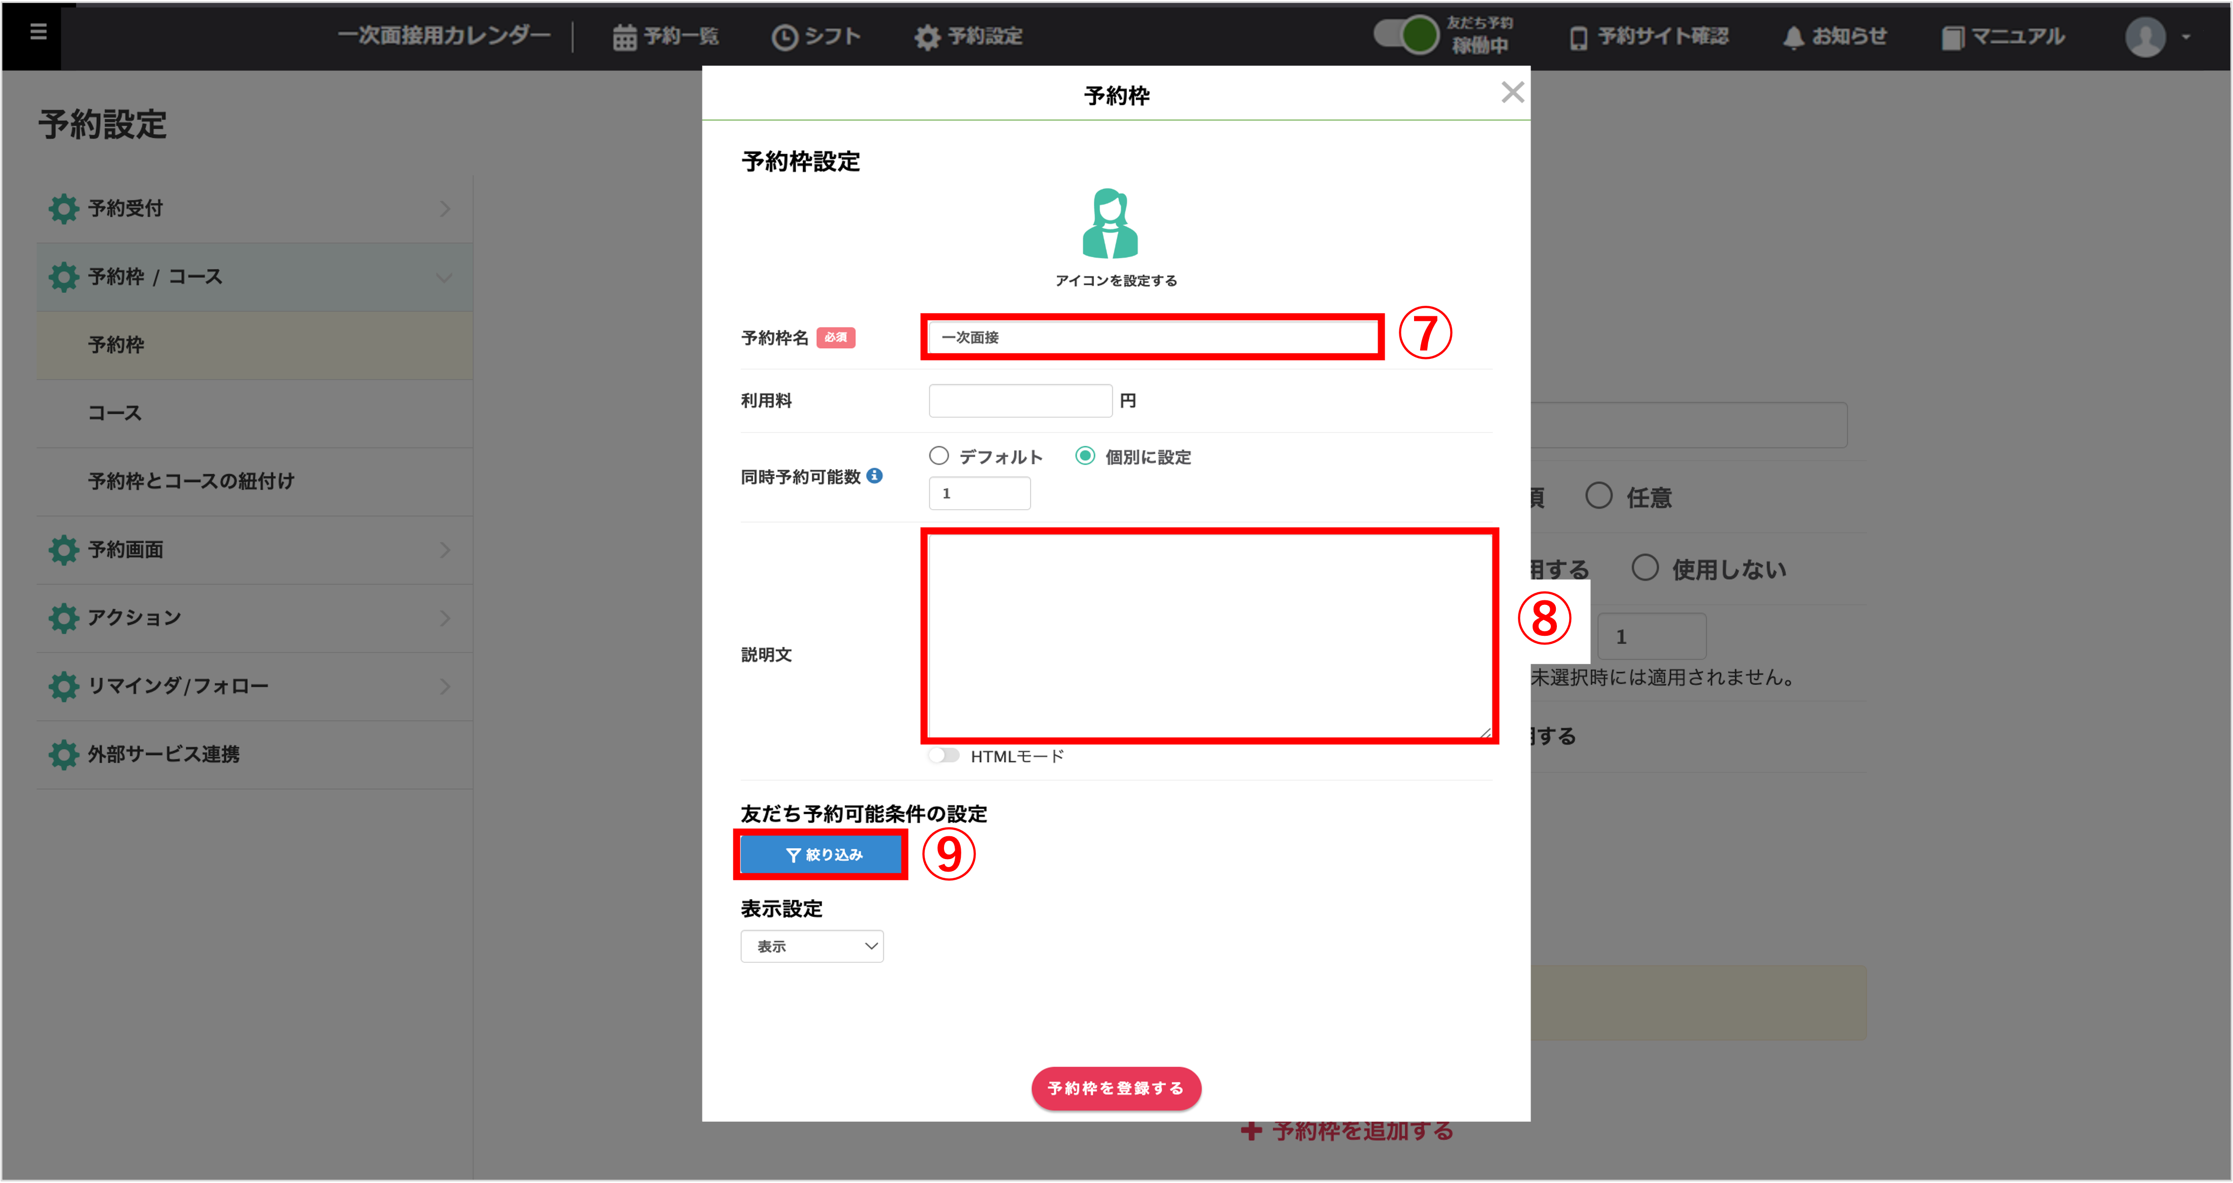The width and height of the screenshot is (2233, 1183).
Task: Open 予約枠とコースの紐付け sidebar item
Action: pos(191,481)
